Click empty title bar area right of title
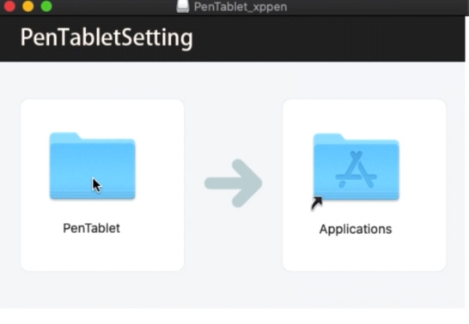 [377, 7]
